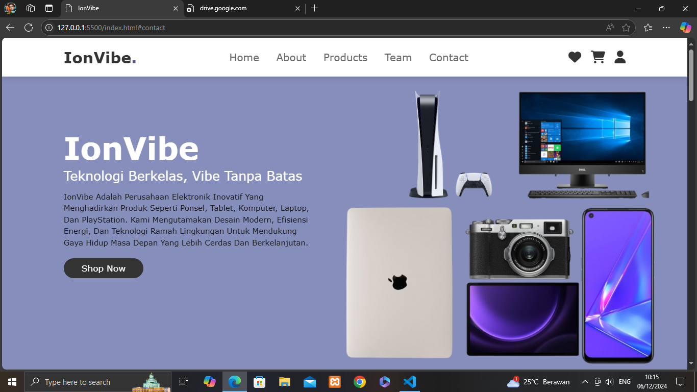
Task: Open the shopping cart icon
Action: (x=598, y=57)
